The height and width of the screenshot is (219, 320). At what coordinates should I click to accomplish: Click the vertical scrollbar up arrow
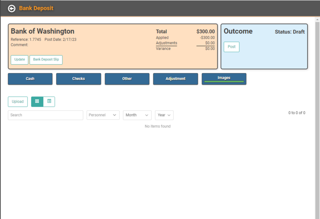317,20
